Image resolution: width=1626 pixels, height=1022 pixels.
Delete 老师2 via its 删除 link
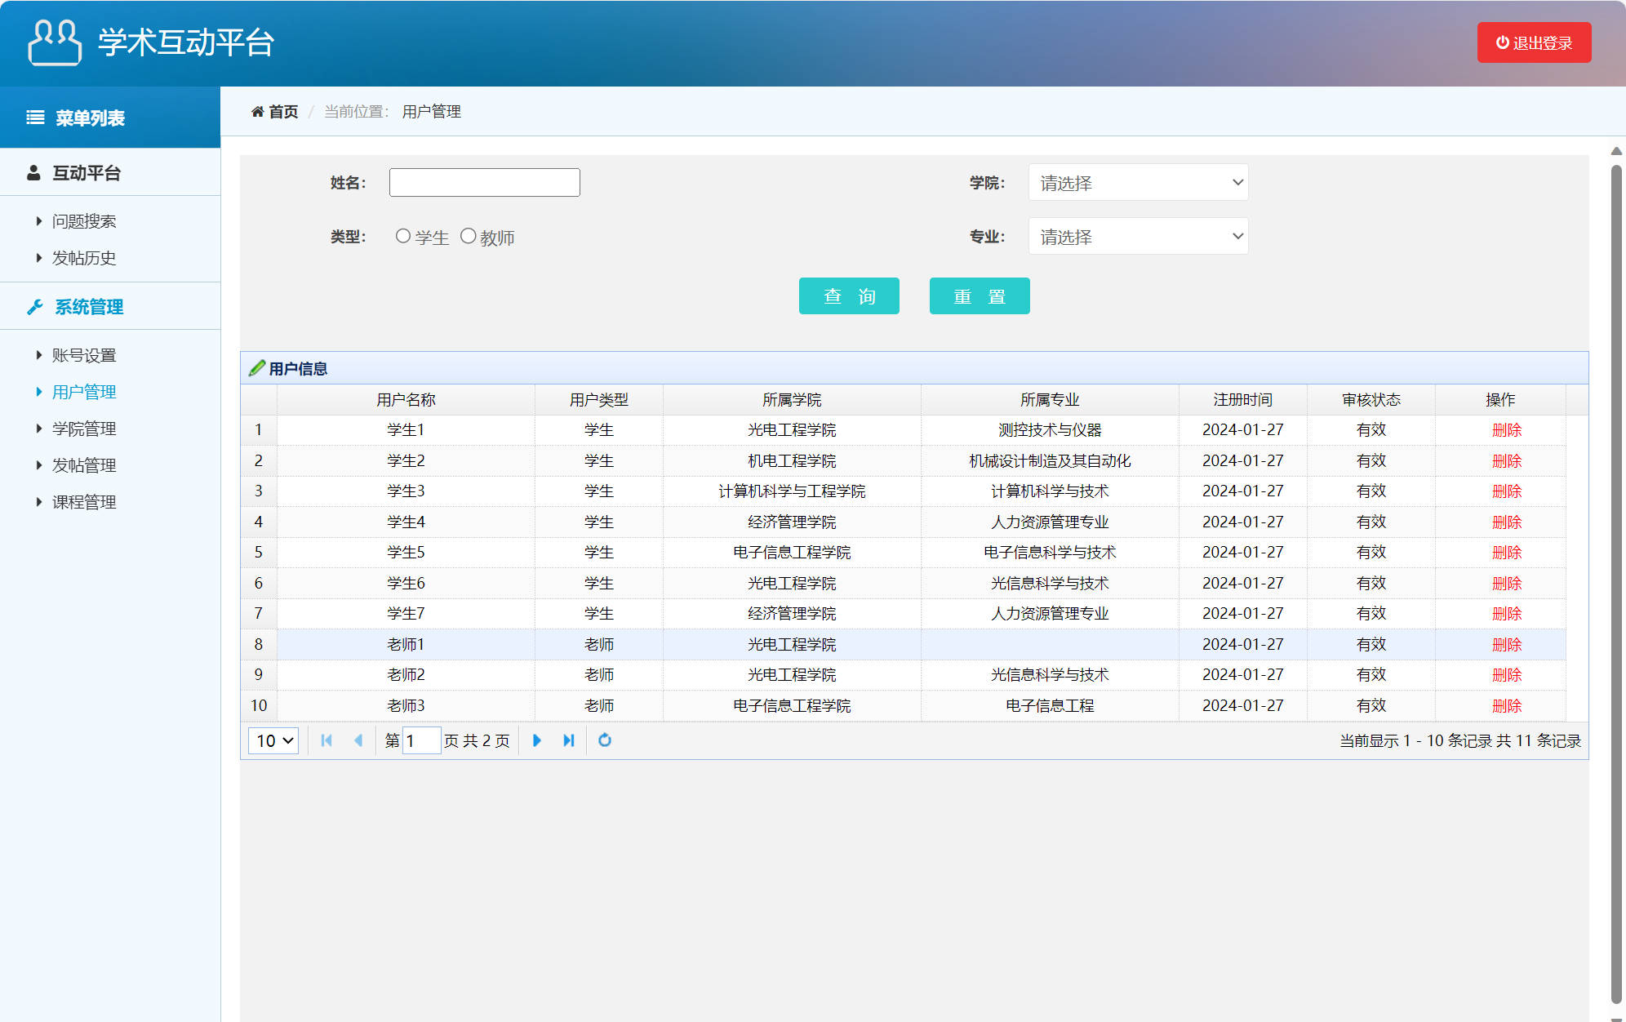coord(1506,675)
